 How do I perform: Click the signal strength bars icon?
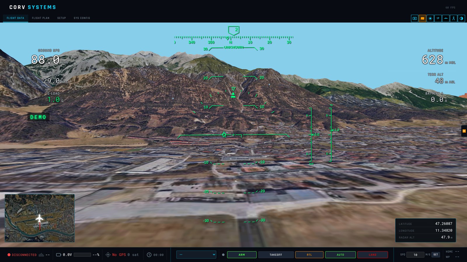pos(41,255)
